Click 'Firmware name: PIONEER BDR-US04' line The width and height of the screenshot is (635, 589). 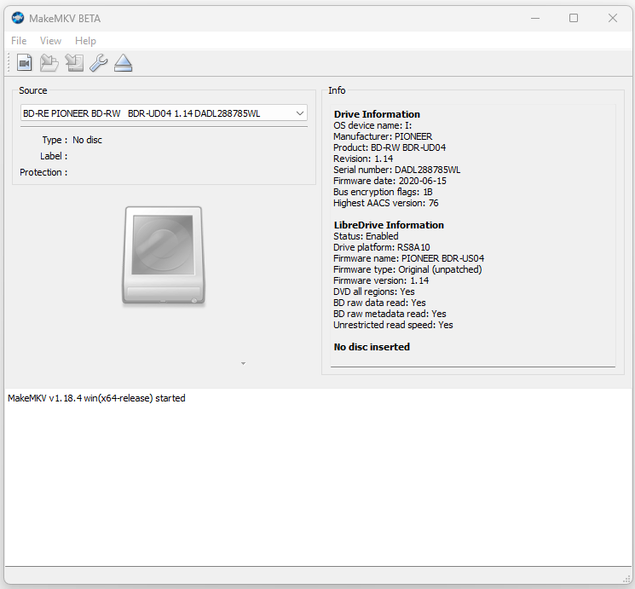(x=408, y=258)
